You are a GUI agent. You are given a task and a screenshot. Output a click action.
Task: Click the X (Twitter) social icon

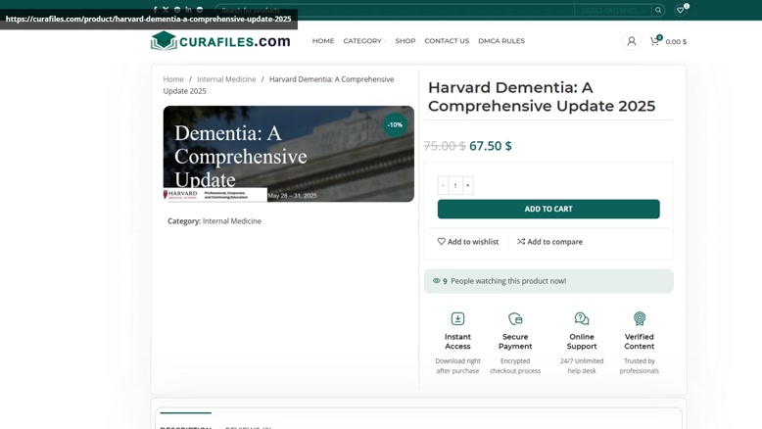click(166, 9)
